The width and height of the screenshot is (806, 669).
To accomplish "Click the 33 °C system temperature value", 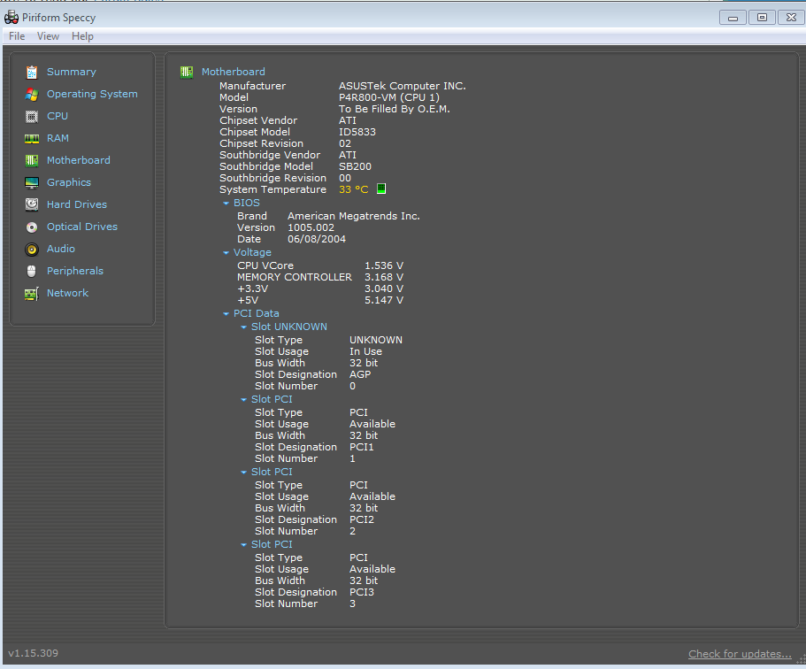I will tap(354, 189).
